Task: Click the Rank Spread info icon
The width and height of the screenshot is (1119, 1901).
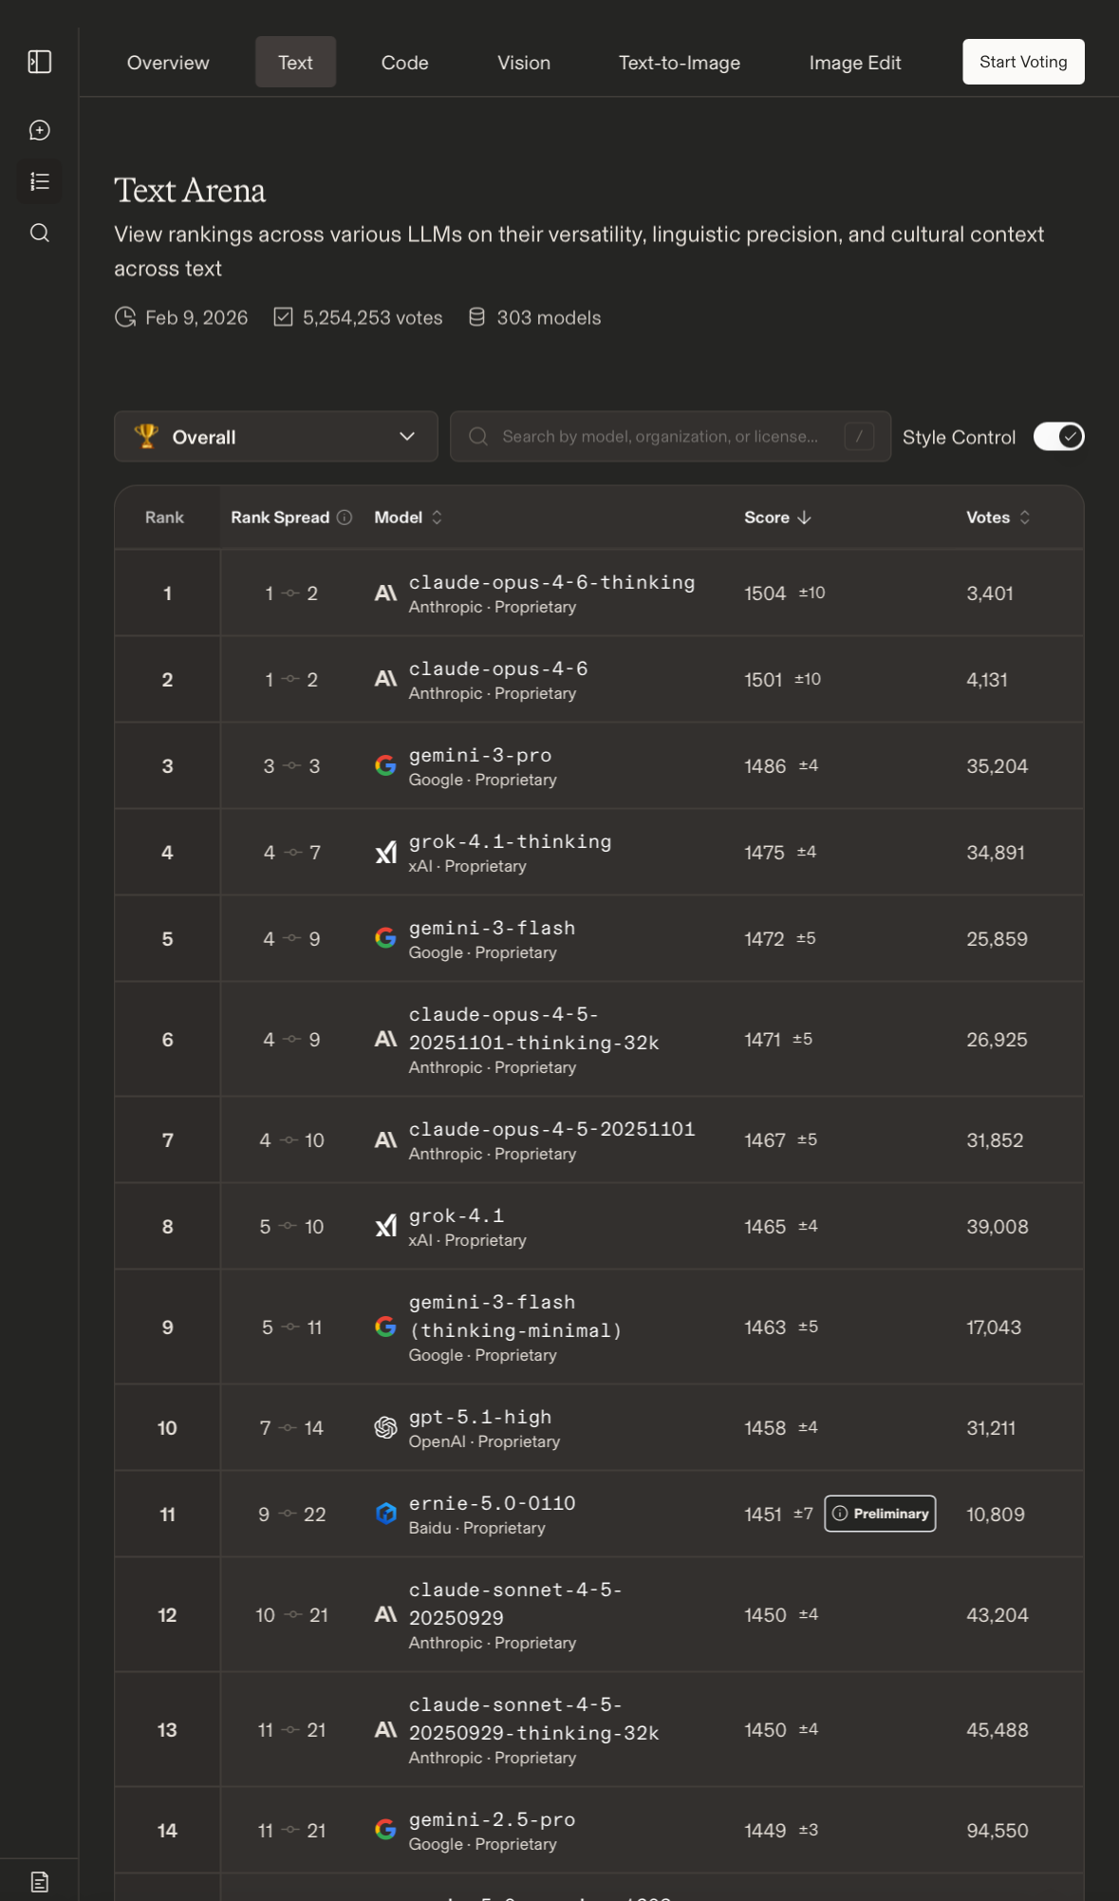Action: pyautogui.click(x=345, y=518)
